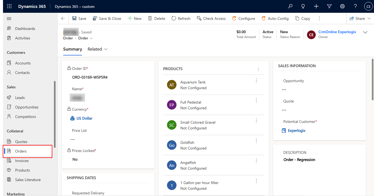Click the form's vertical scrollbar
Screen dimensions: 374x196
tap(372, 79)
